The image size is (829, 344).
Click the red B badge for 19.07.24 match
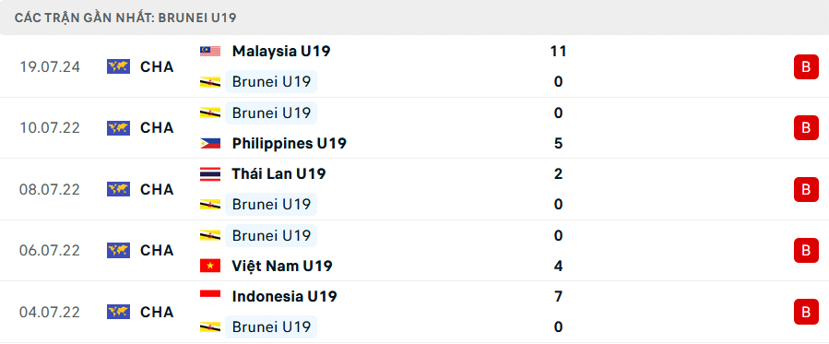806,66
